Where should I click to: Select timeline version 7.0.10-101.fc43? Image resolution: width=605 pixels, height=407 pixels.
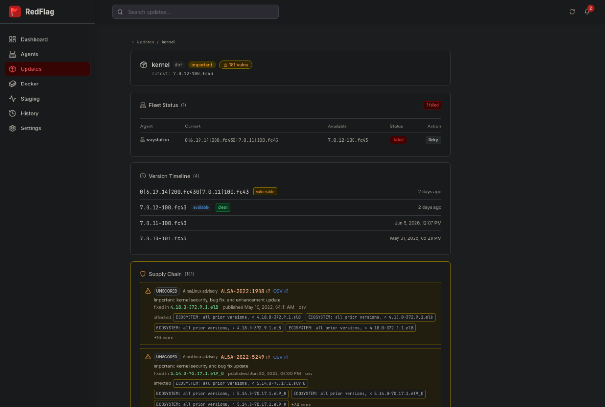point(163,238)
